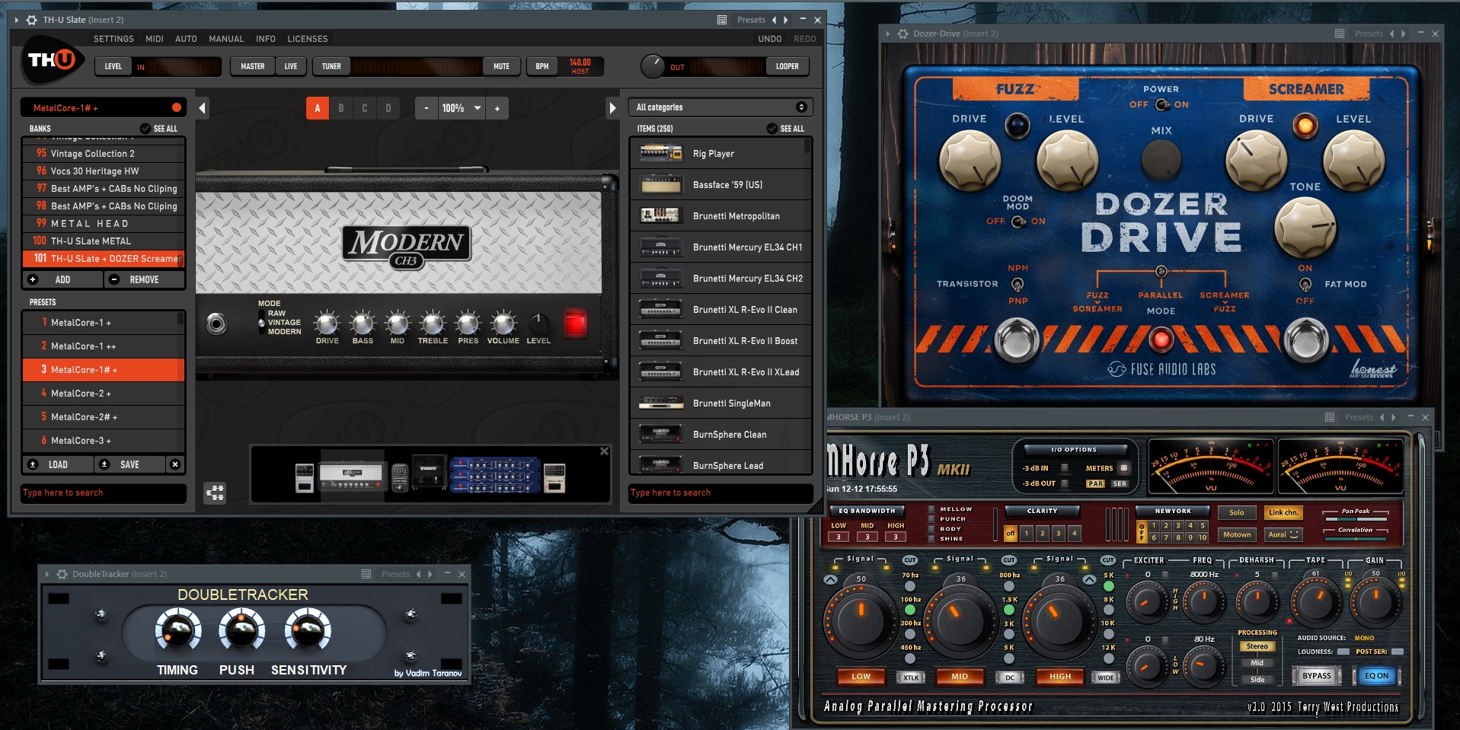Image resolution: width=1460 pixels, height=730 pixels.
Task: Click the TH-U logo icon
Action: tap(52, 59)
